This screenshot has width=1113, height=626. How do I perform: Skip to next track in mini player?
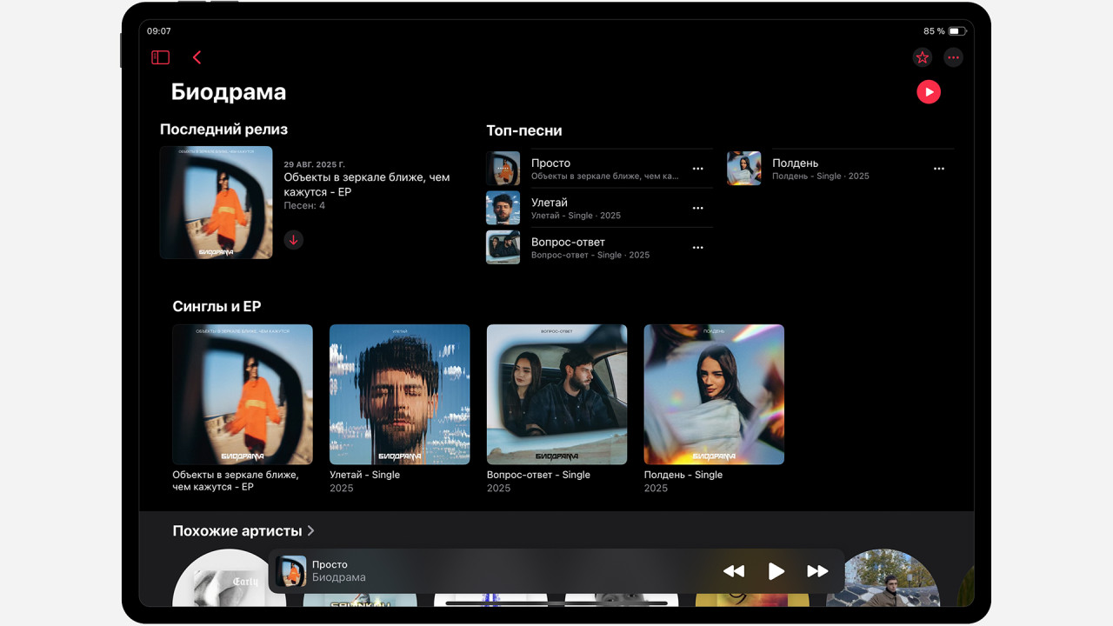(x=817, y=571)
